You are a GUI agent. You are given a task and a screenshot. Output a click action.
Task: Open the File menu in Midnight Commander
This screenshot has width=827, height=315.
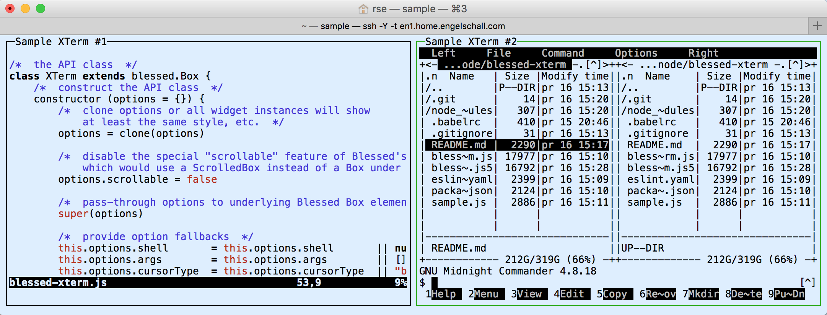click(498, 53)
